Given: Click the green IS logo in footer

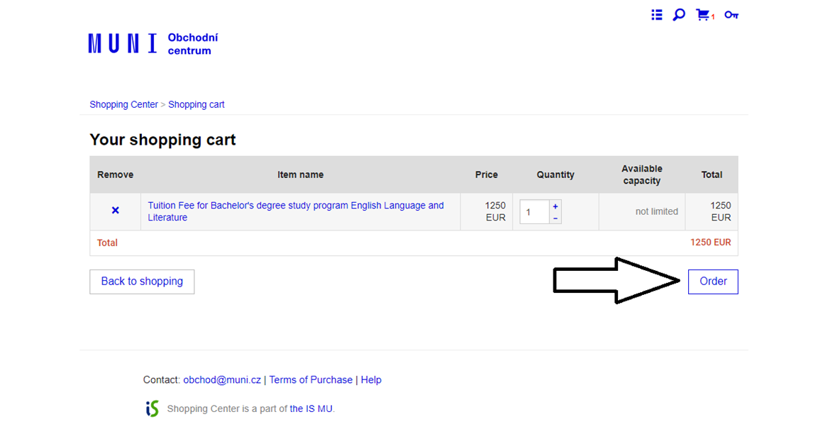Looking at the screenshot, I should pyautogui.click(x=152, y=408).
